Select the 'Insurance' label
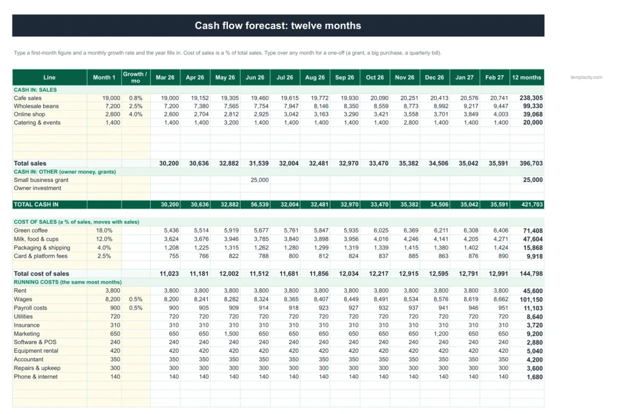Viewport: 622px width, 414px height. (26, 325)
